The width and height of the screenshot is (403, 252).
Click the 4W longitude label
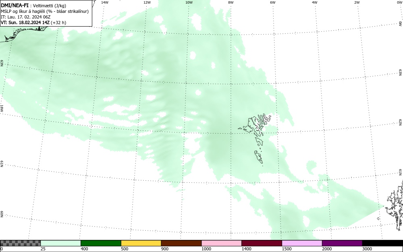tap(315, 2)
